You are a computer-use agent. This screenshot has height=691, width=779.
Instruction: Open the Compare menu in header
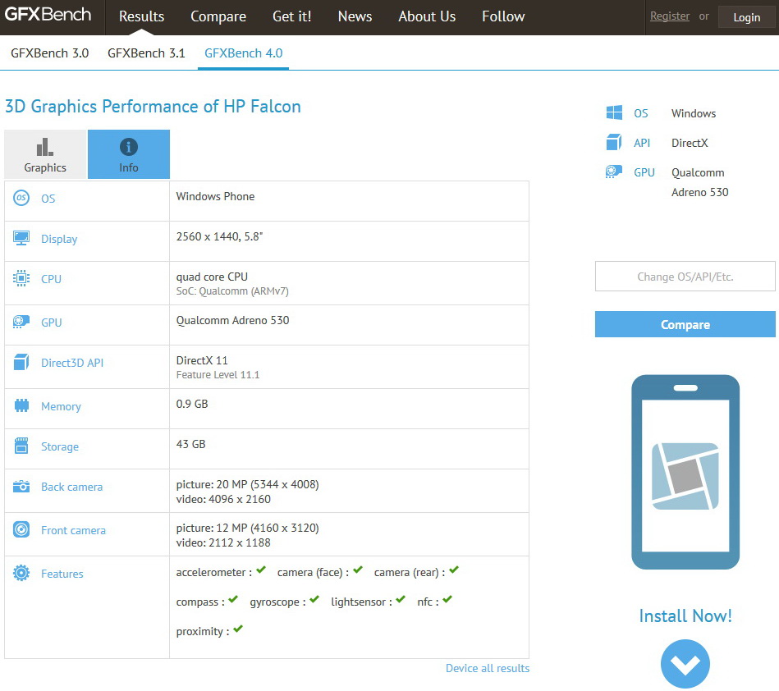(218, 16)
